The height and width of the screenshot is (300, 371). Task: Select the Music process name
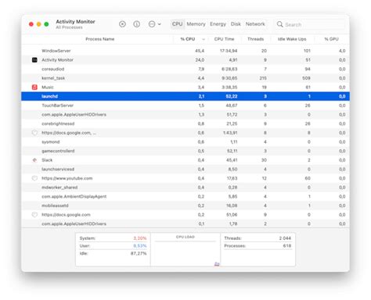[48, 87]
